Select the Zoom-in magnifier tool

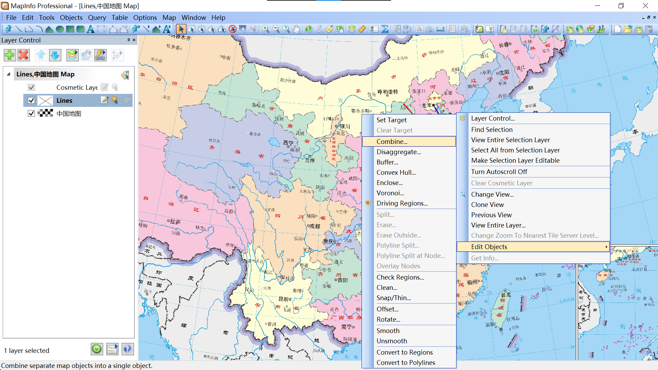pyautogui.click(x=266, y=29)
